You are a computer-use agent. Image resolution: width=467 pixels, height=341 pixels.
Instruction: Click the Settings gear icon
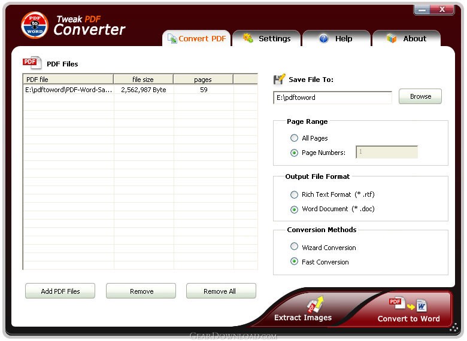248,38
